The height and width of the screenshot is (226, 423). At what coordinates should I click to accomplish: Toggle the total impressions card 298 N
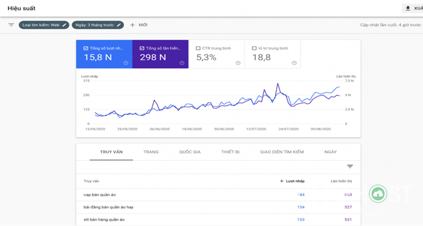click(x=160, y=54)
